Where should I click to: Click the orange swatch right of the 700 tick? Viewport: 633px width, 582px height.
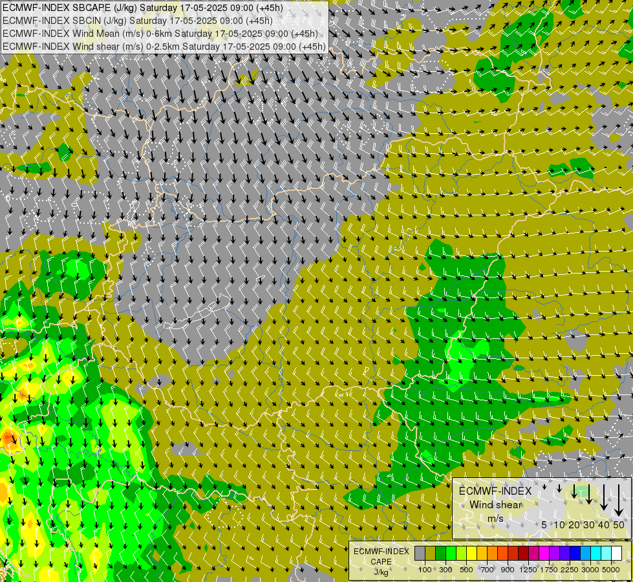(492, 554)
